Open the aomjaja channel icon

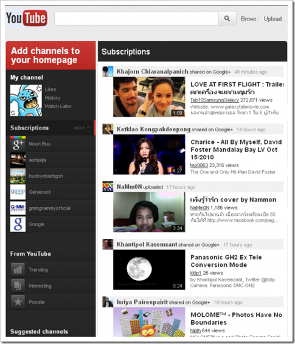tap(18, 160)
